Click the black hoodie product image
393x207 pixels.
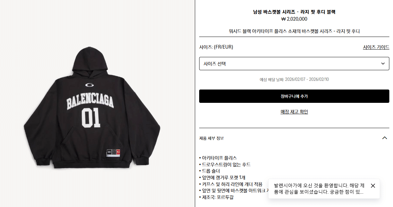(92, 107)
